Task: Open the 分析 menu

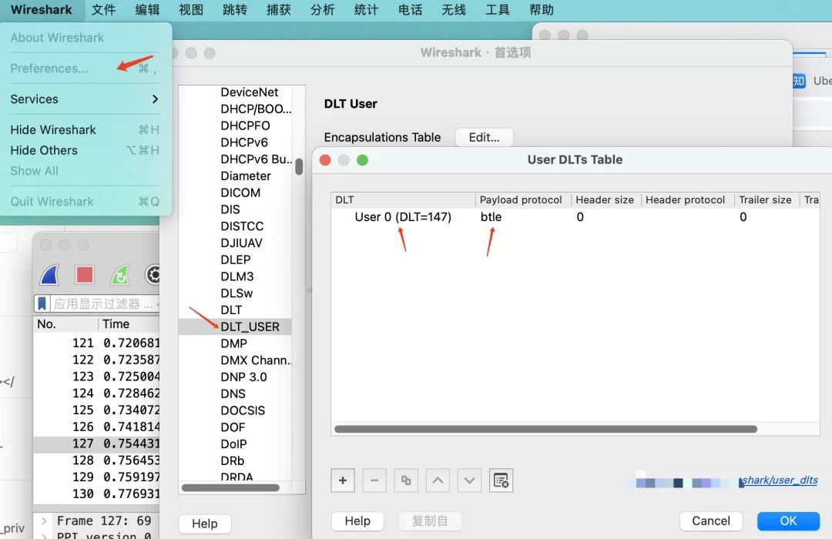Action: click(x=323, y=9)
